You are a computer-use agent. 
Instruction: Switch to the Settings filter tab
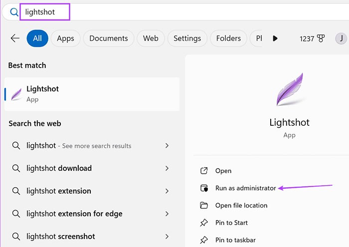pos(187,38)
